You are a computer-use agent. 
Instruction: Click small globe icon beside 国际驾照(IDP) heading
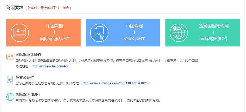10,97
